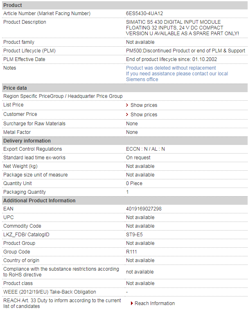Select the Price data section header
248x310 pixels.
[x=125, y=88]
